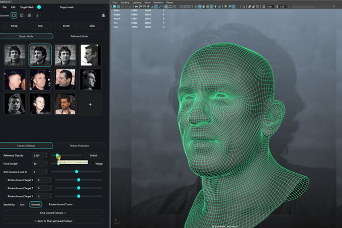Toggle the Vertigo option beside Focal Length

[99, 164]
